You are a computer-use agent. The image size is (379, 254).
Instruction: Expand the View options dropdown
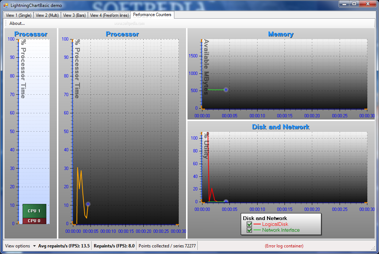coord(20,246)
